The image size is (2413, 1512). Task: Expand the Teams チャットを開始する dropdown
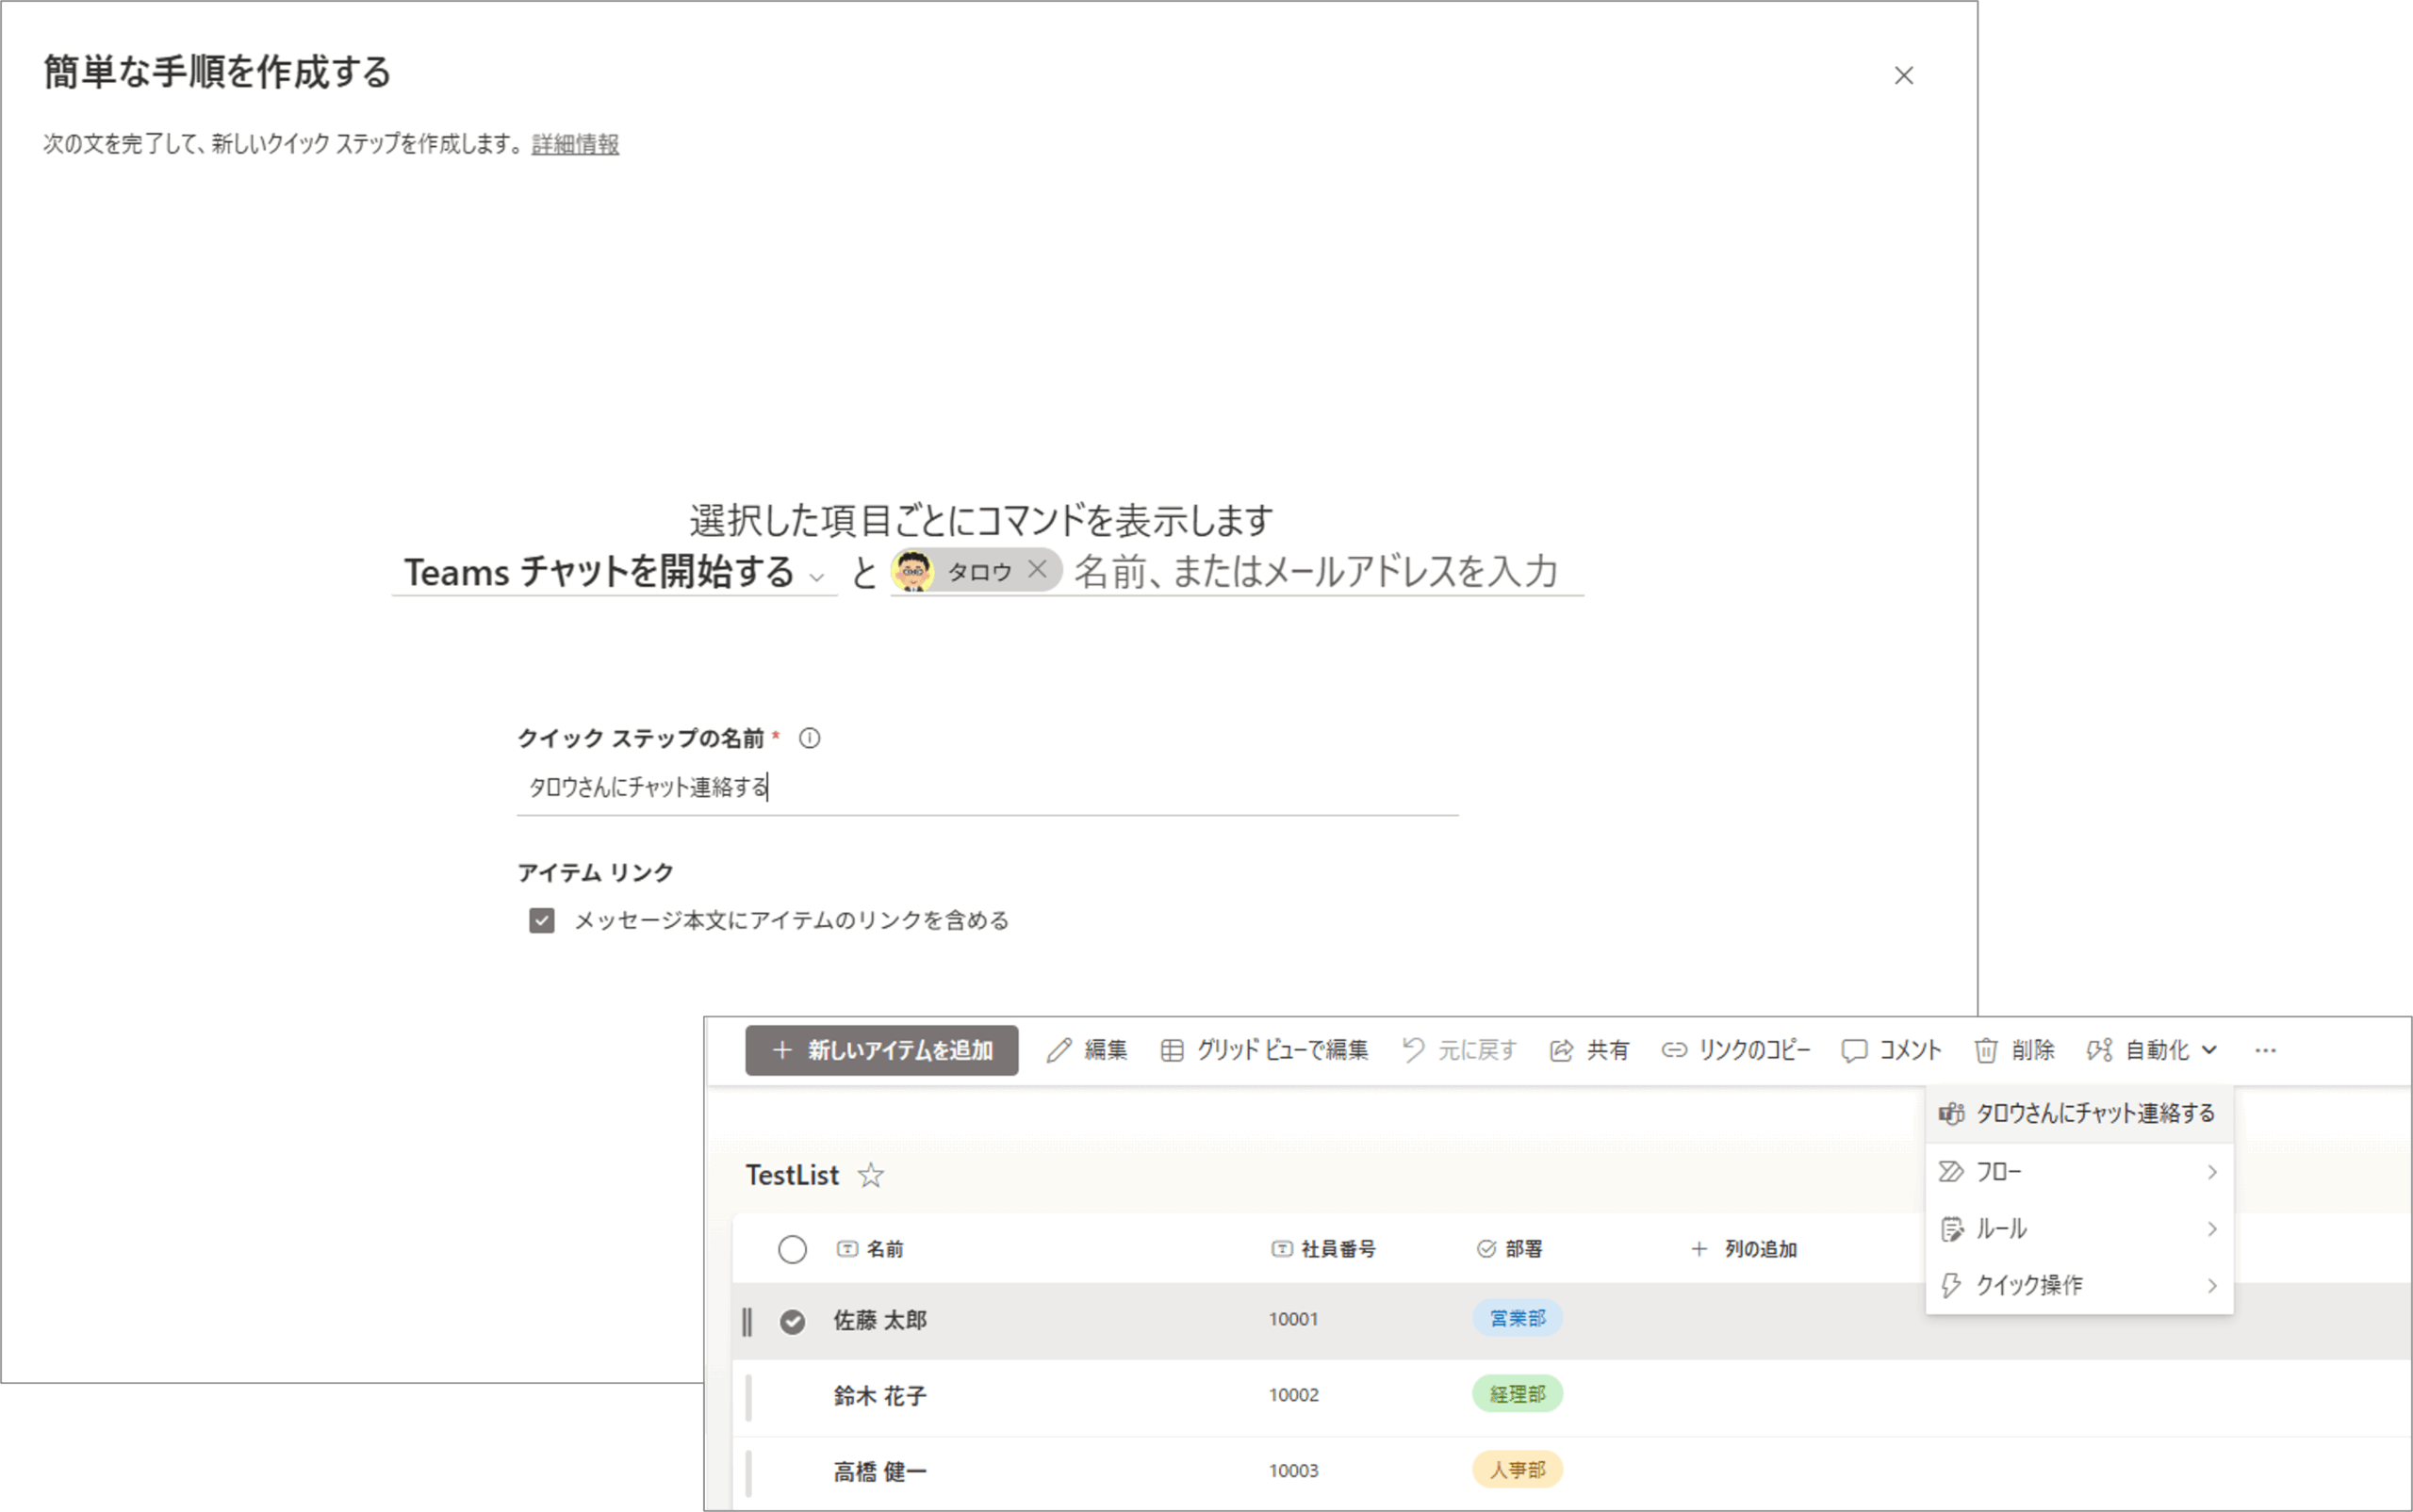[x=615, y=572]
